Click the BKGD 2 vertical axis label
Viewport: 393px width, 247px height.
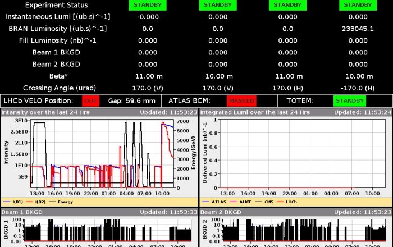tap(205, 230)
